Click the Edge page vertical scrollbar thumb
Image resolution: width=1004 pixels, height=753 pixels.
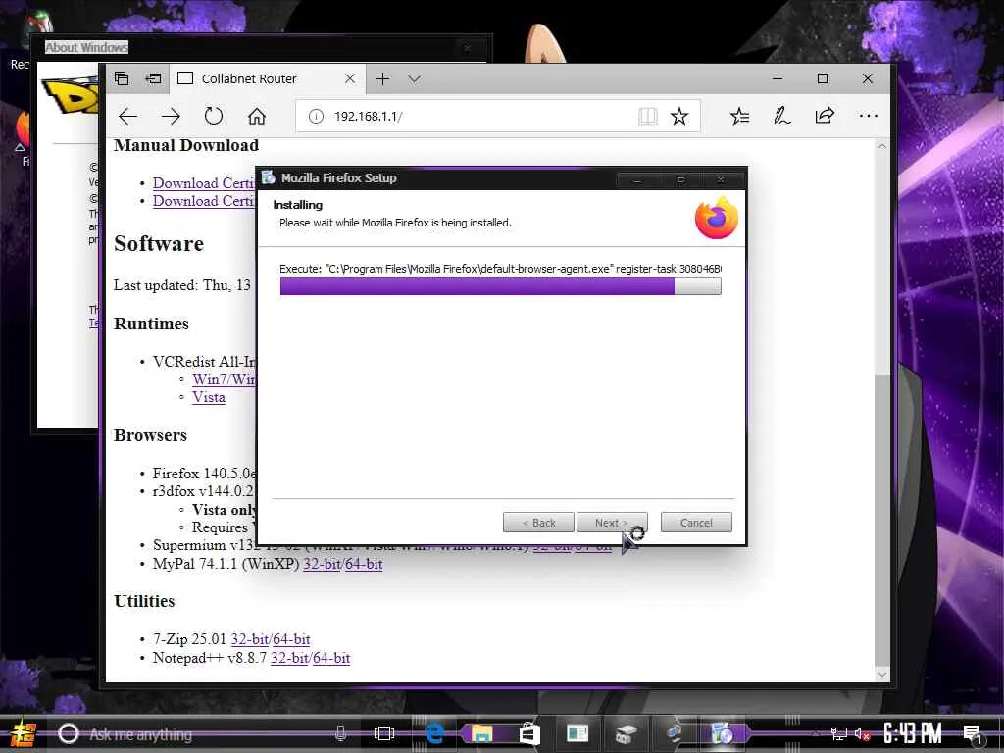(882, 520)
